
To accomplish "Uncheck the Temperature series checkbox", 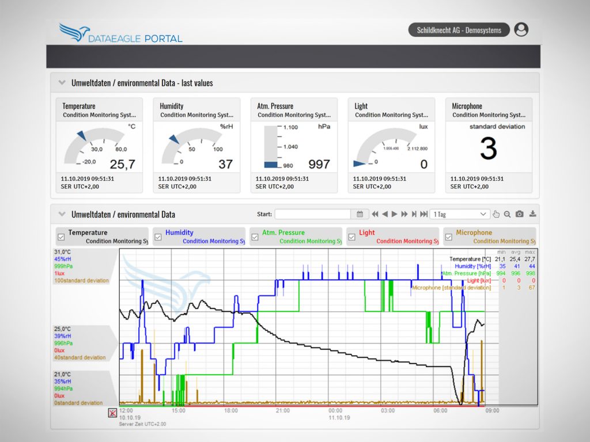I will (x=61, y=237).
